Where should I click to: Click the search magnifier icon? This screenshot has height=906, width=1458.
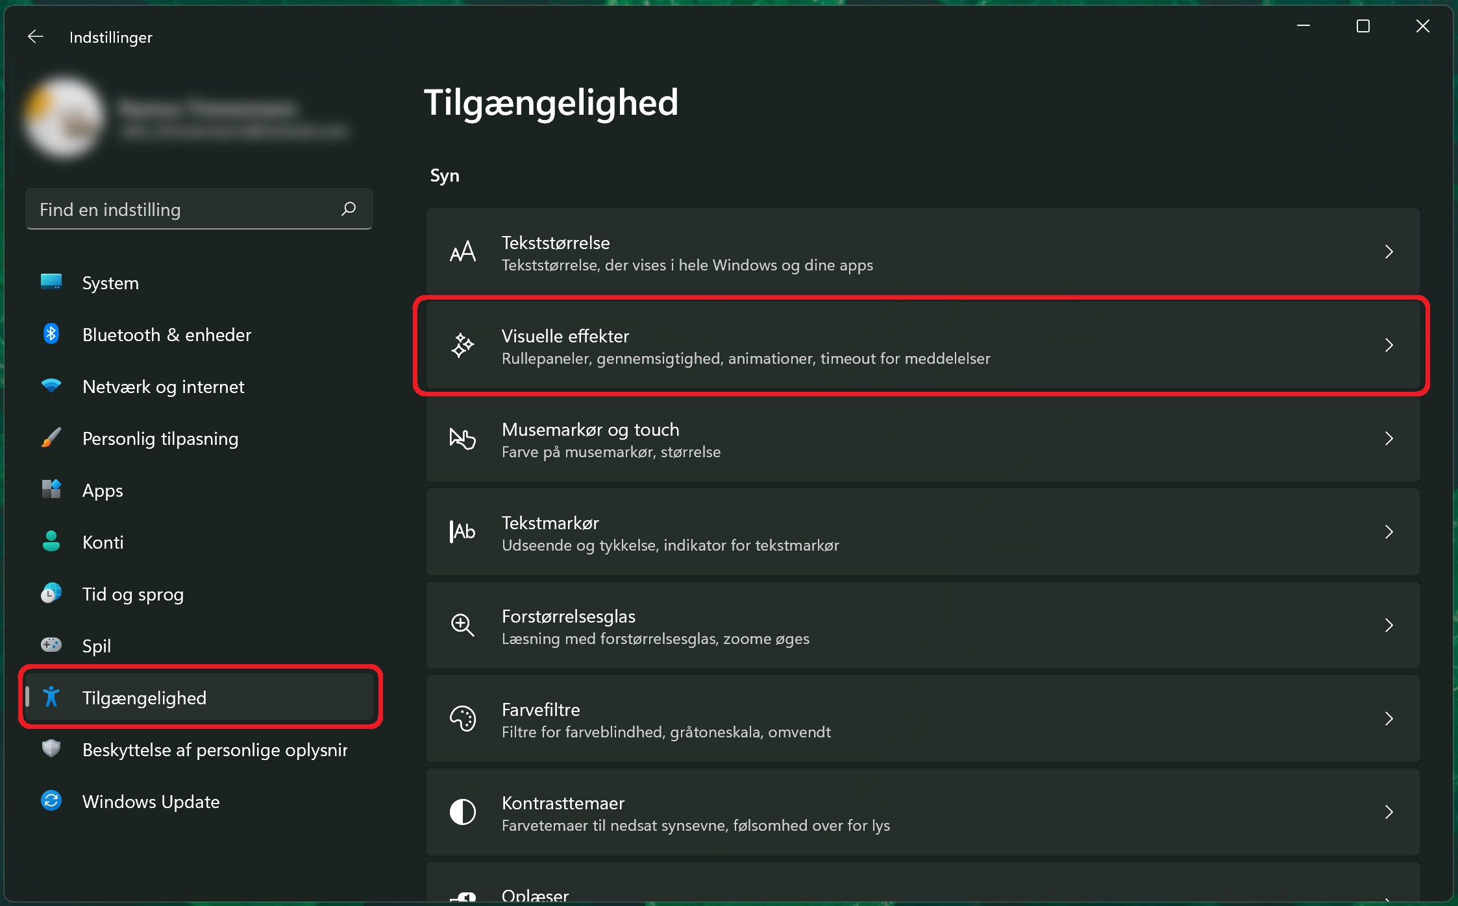tap(349, 209)
